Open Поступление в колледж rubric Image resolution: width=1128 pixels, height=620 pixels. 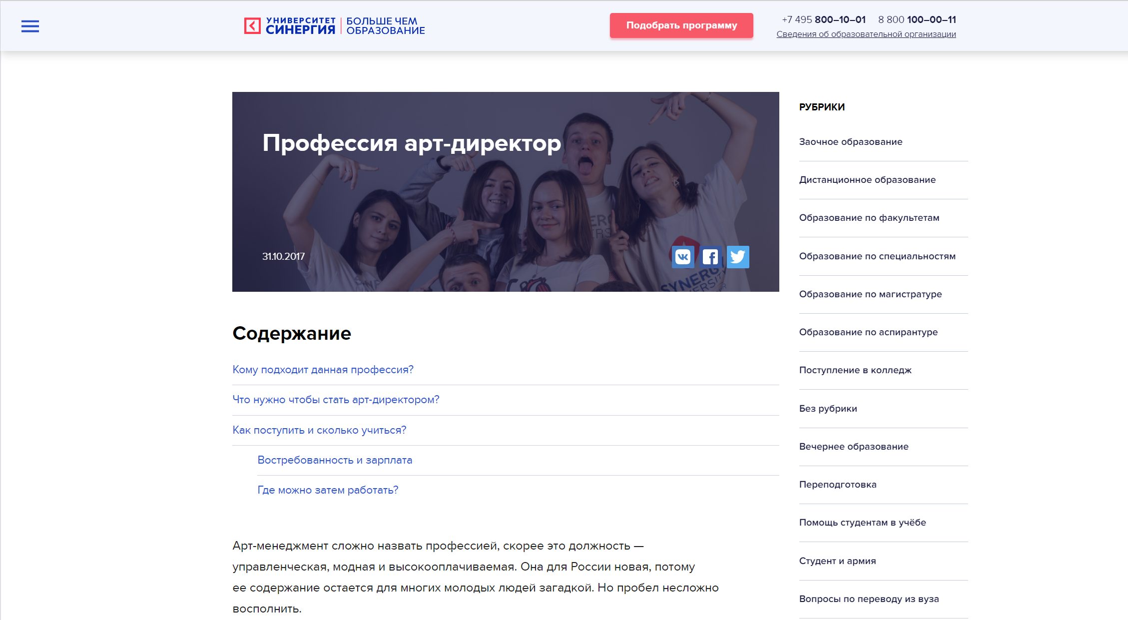pos(855,370)
